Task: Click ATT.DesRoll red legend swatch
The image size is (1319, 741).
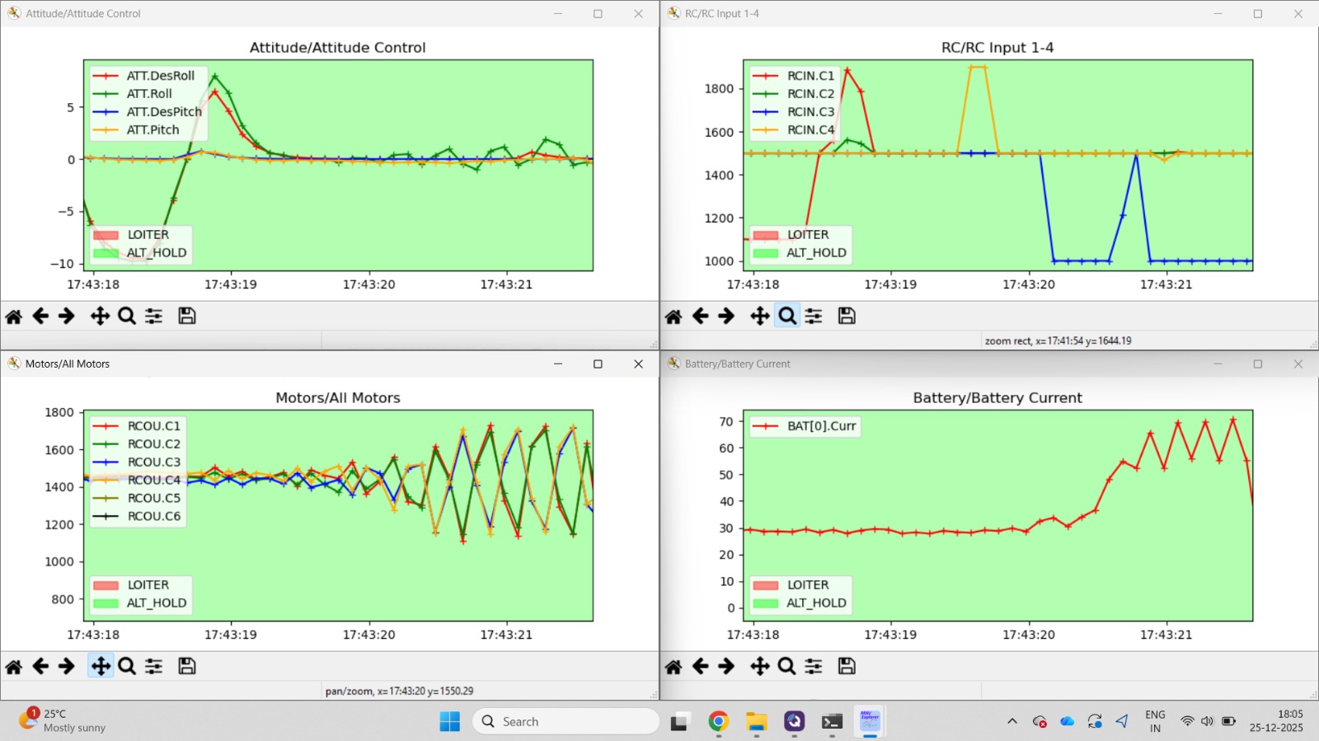Action: click(106, 76)
